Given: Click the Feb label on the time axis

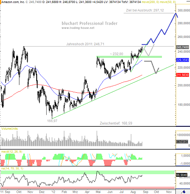Looking at the screenshot, I should pos(64,192).
